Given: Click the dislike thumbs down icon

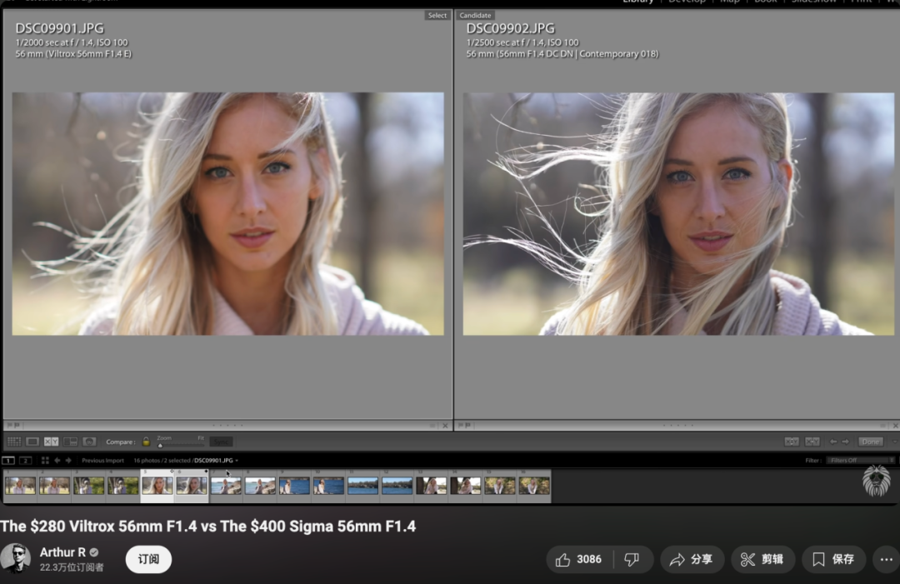Looking at the screenshot, I should (x=632, y=559).
